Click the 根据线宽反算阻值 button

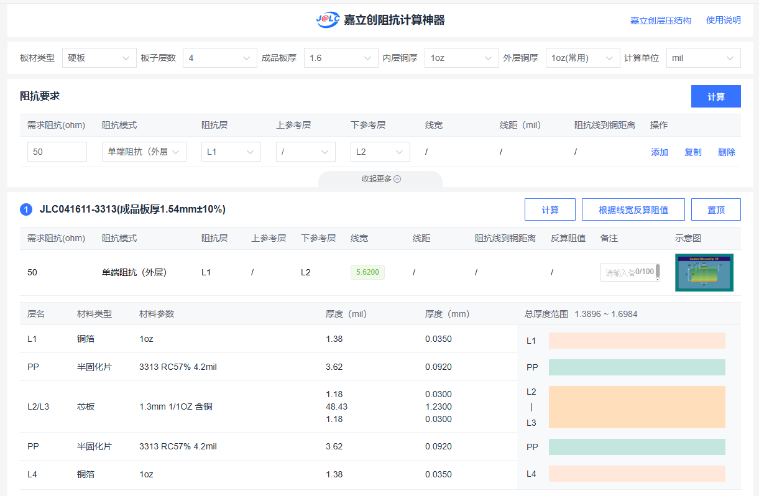pyautogui.click(x=633, y=209)
